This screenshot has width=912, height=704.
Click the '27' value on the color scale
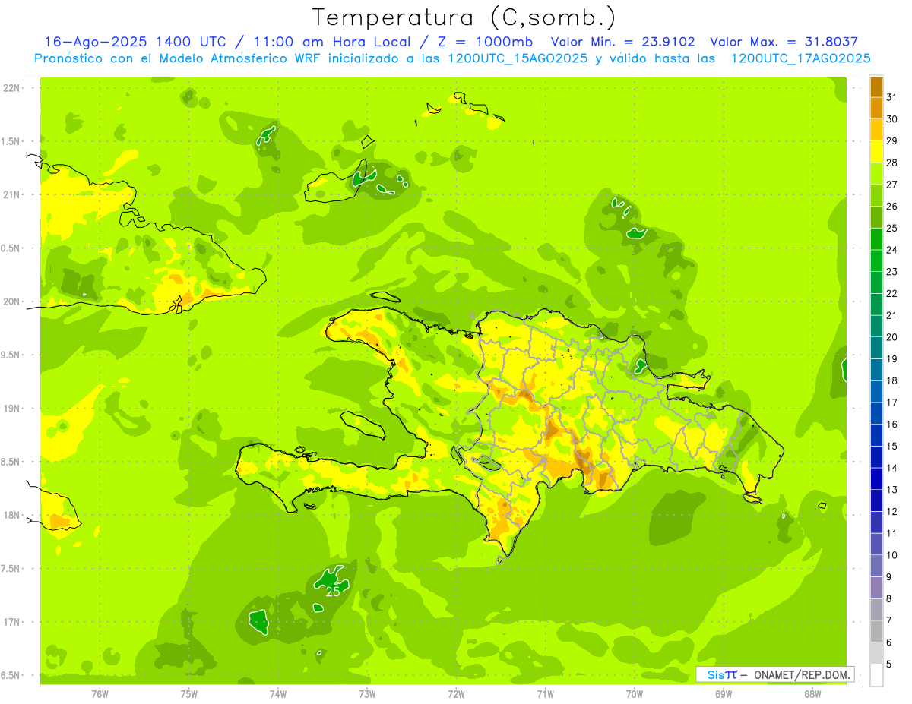coord(892,185)
